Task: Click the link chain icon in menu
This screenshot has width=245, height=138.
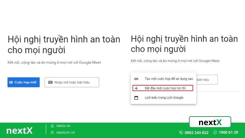Action: click(x=136, y=79)
